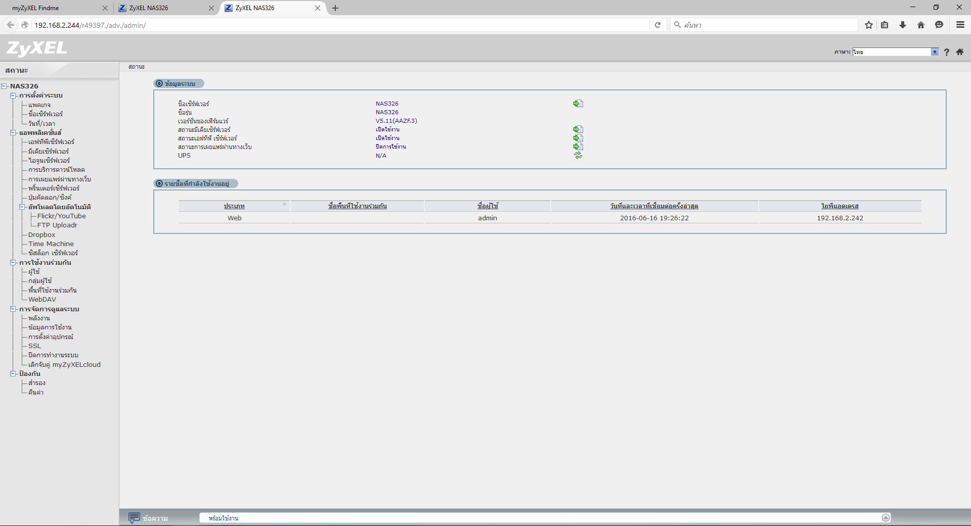971x526 pixels.
Task: Click the 2016-06-16 19:26:22 timestamp cell
Action: tap(654, 218)
